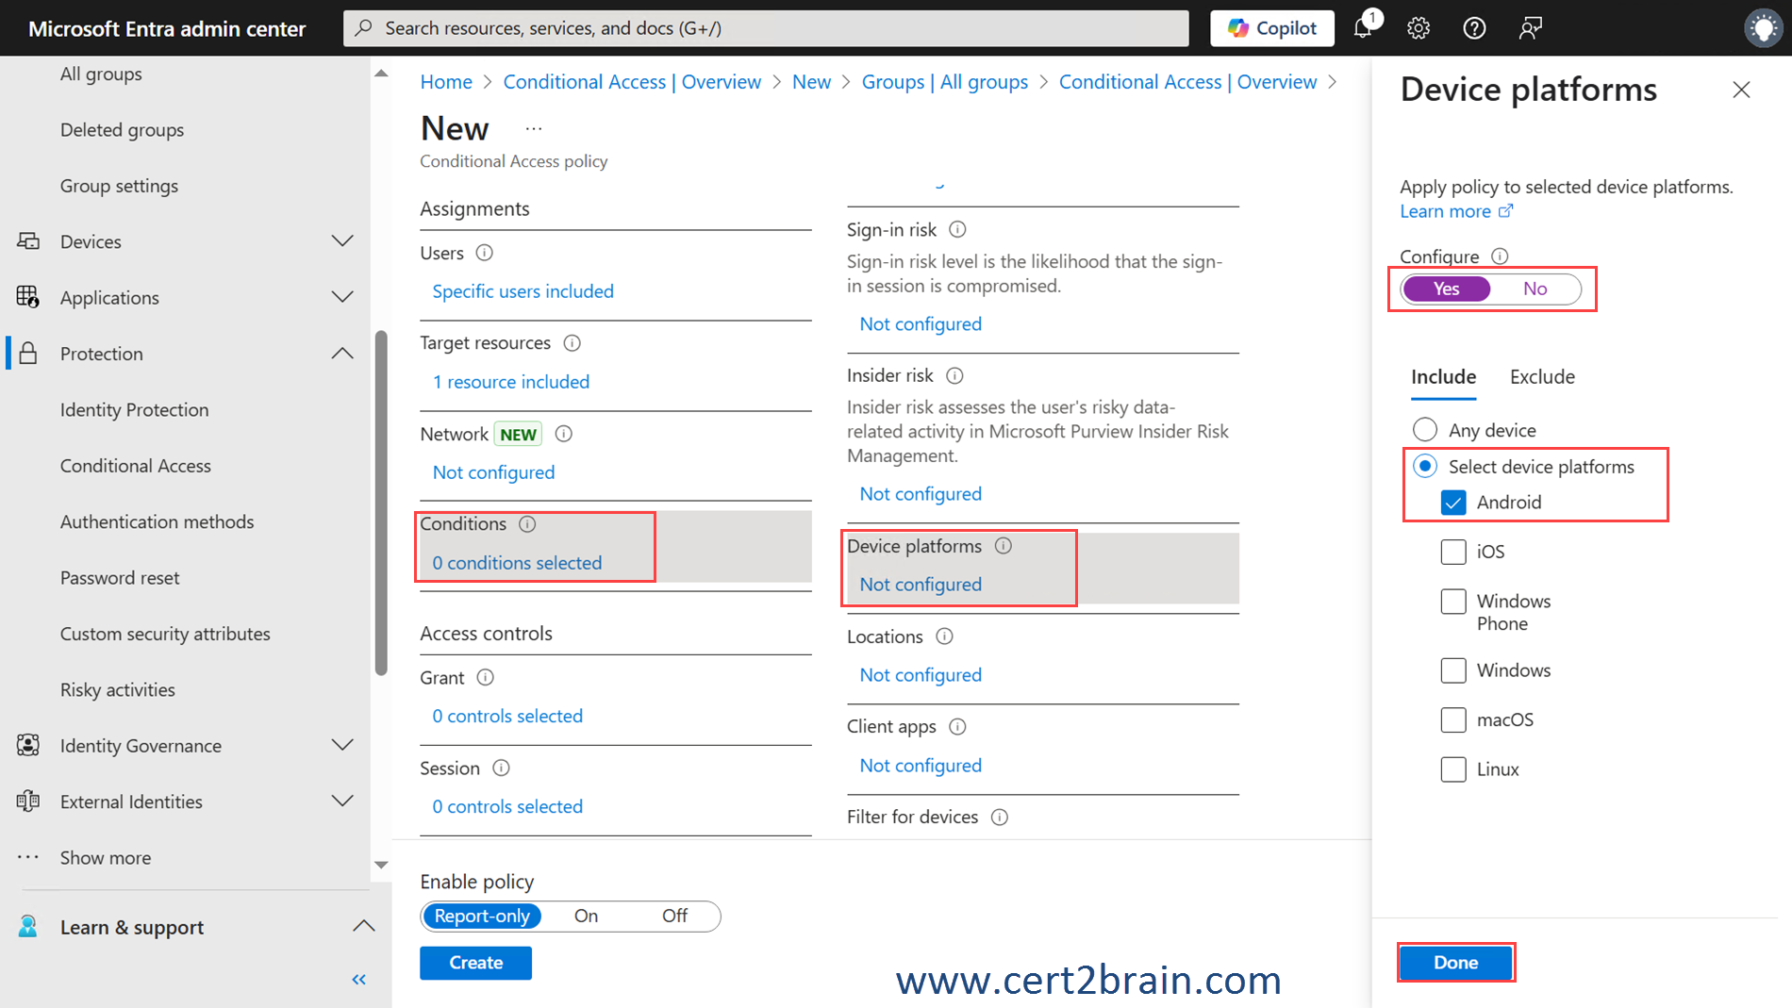Viewport: 1792px width, 1008px height.
Task: Click the Conditions info icon
Action: pyautogui.click(x=527, y=524)
